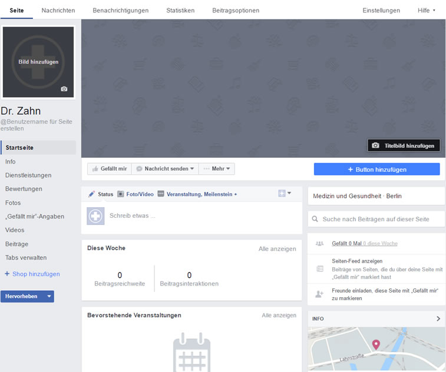Open the Mehr dropdown

(x=228, y=168)
